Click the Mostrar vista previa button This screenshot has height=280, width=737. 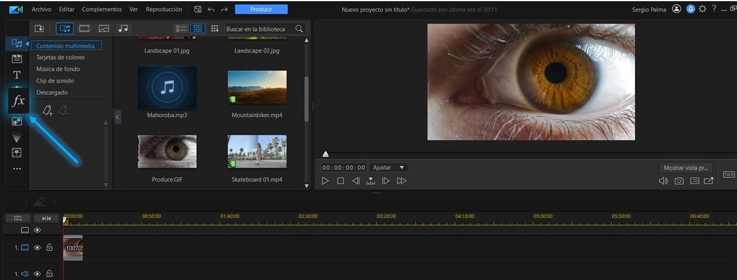tap(686, 168)
